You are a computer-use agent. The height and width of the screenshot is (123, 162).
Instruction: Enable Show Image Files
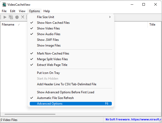pyautogui.click(x=71, y=45)
